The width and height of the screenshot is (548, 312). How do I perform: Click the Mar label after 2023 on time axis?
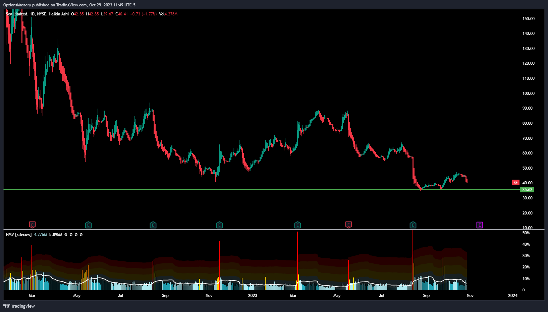[293, 296]
